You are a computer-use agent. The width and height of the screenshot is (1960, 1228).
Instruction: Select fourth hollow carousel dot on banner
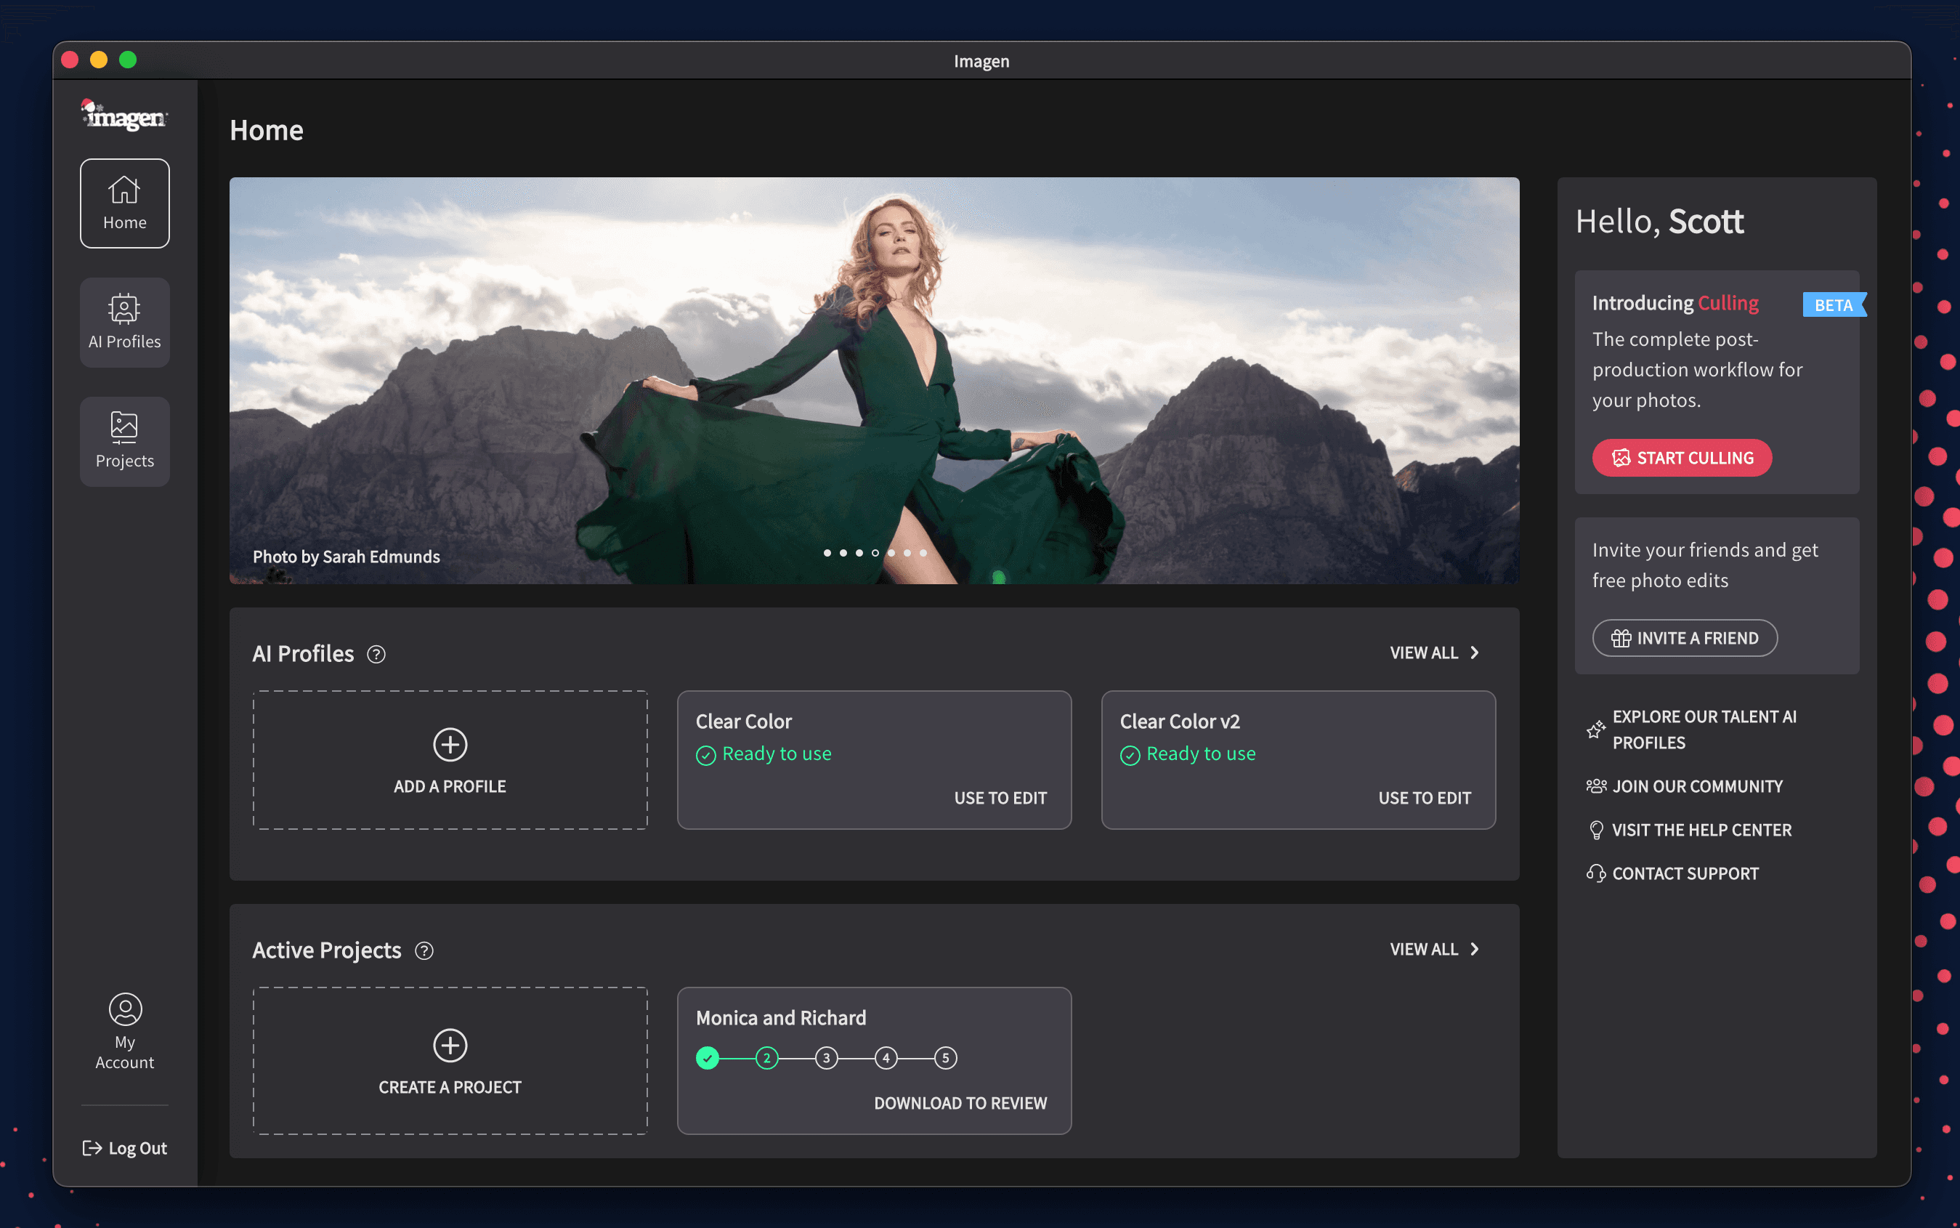coord(875,553)
